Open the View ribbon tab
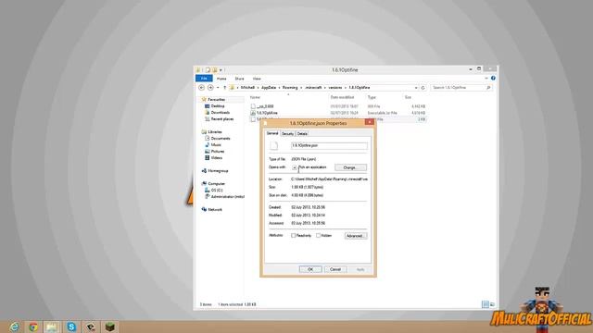 click(x=257, y=79)
